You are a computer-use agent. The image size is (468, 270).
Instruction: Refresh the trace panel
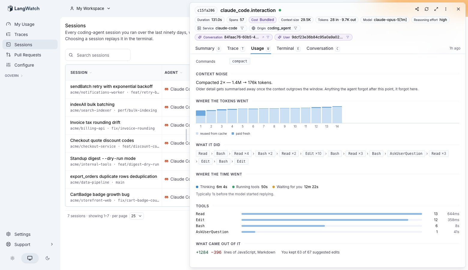tap(427, 9)
